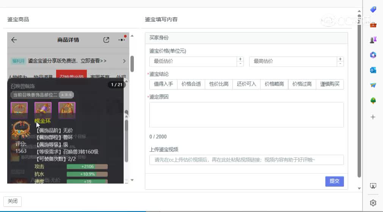Click the 关闭 close button
The height and width of the screenshot is (212, 383).
pos(13,201)
